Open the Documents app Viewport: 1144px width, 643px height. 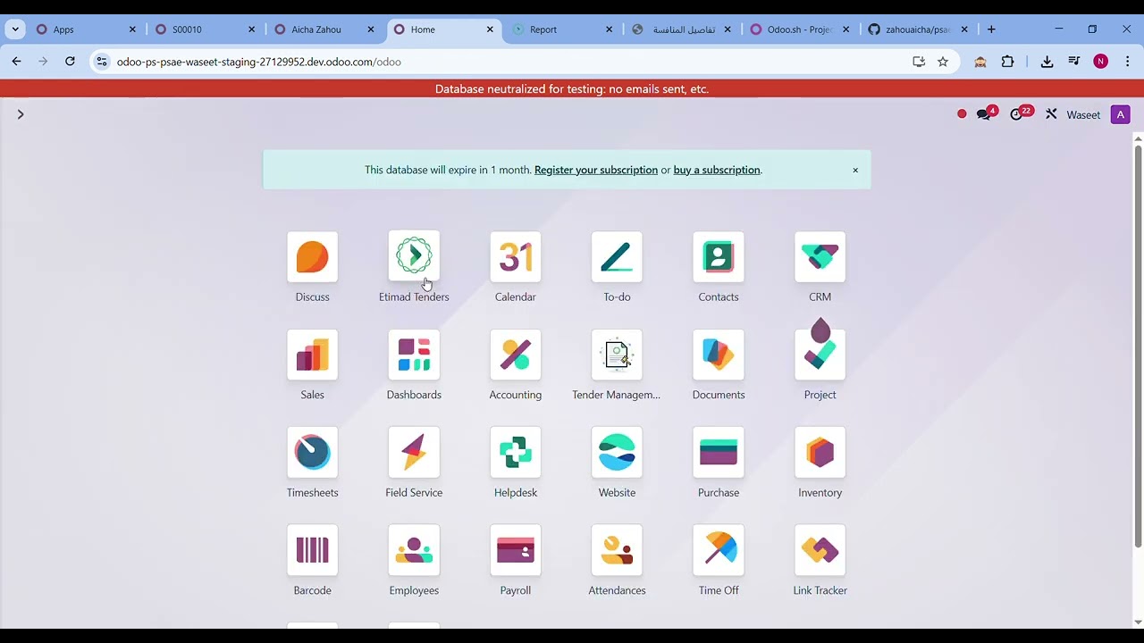click(719, 355)
